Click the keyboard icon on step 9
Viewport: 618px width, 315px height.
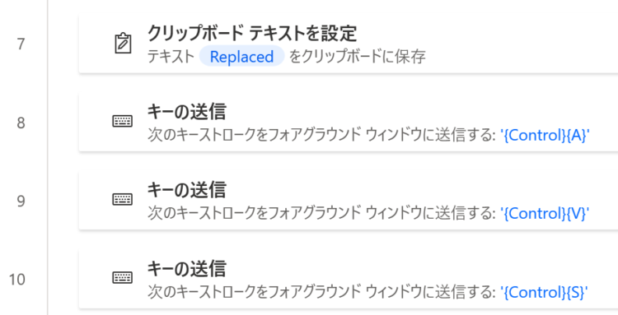(123, 199)
